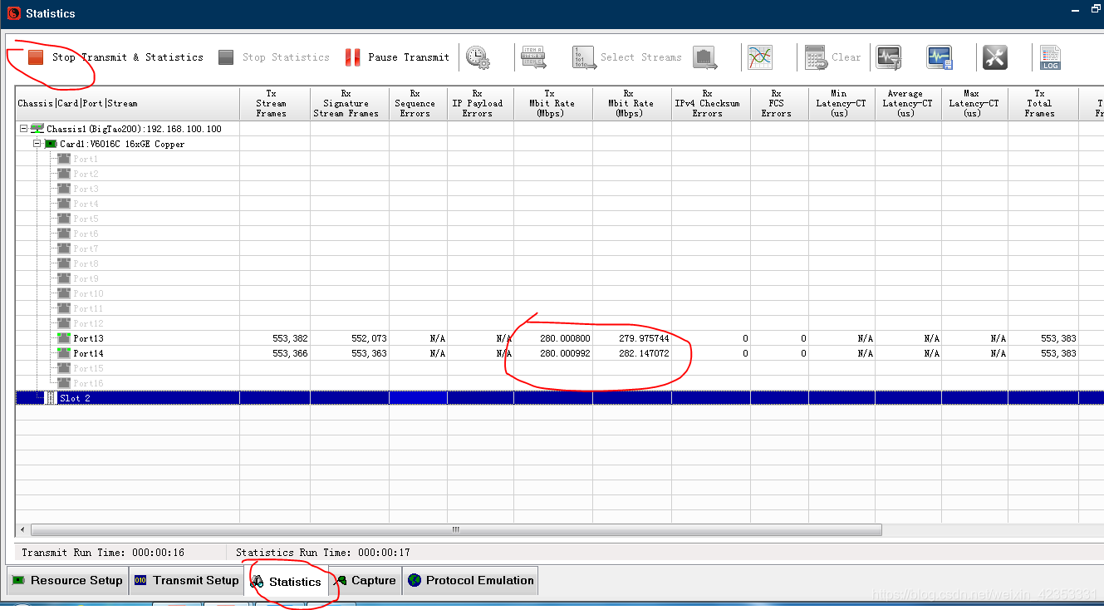
Task: Click the grayed Port3 port icon
Action: click(64, 189)
